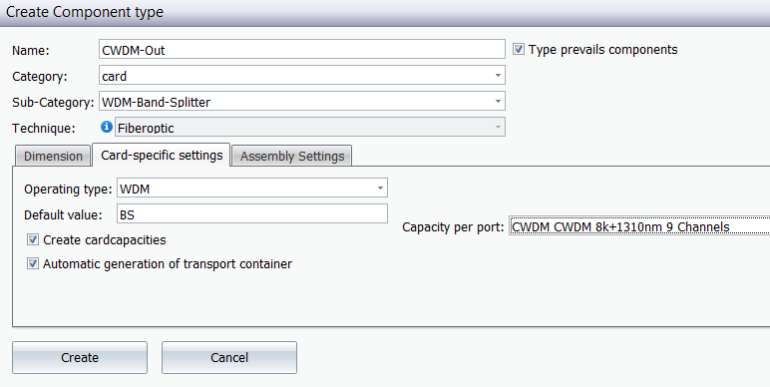Click the Create Component type title

coord(85,12)
